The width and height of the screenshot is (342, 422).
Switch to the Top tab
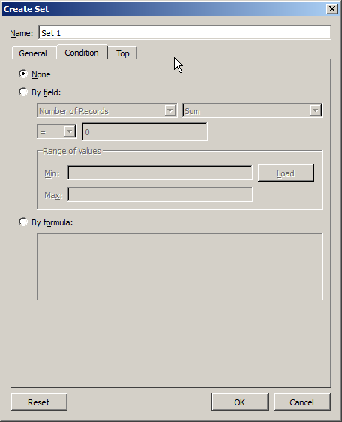(123, 53)
